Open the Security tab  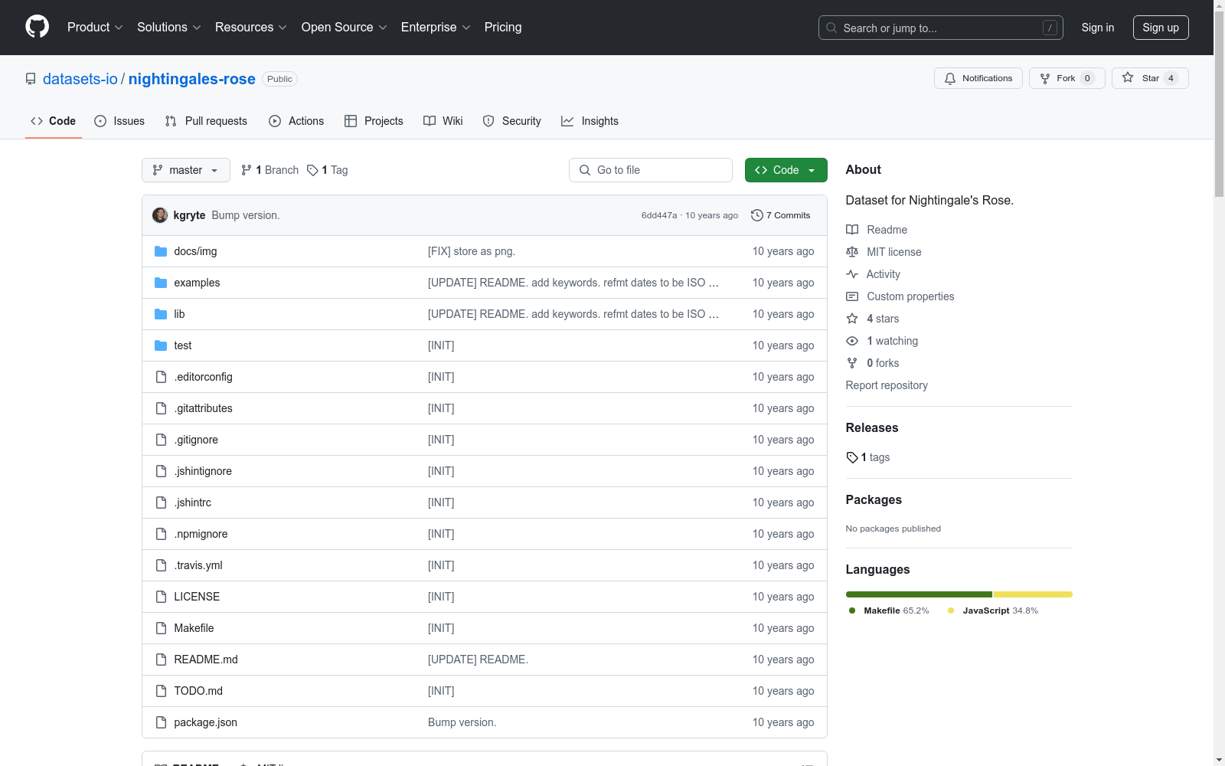(x=511, y=121)
